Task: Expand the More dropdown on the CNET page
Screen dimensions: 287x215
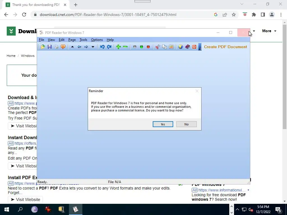Action: [x=269, y=31]
